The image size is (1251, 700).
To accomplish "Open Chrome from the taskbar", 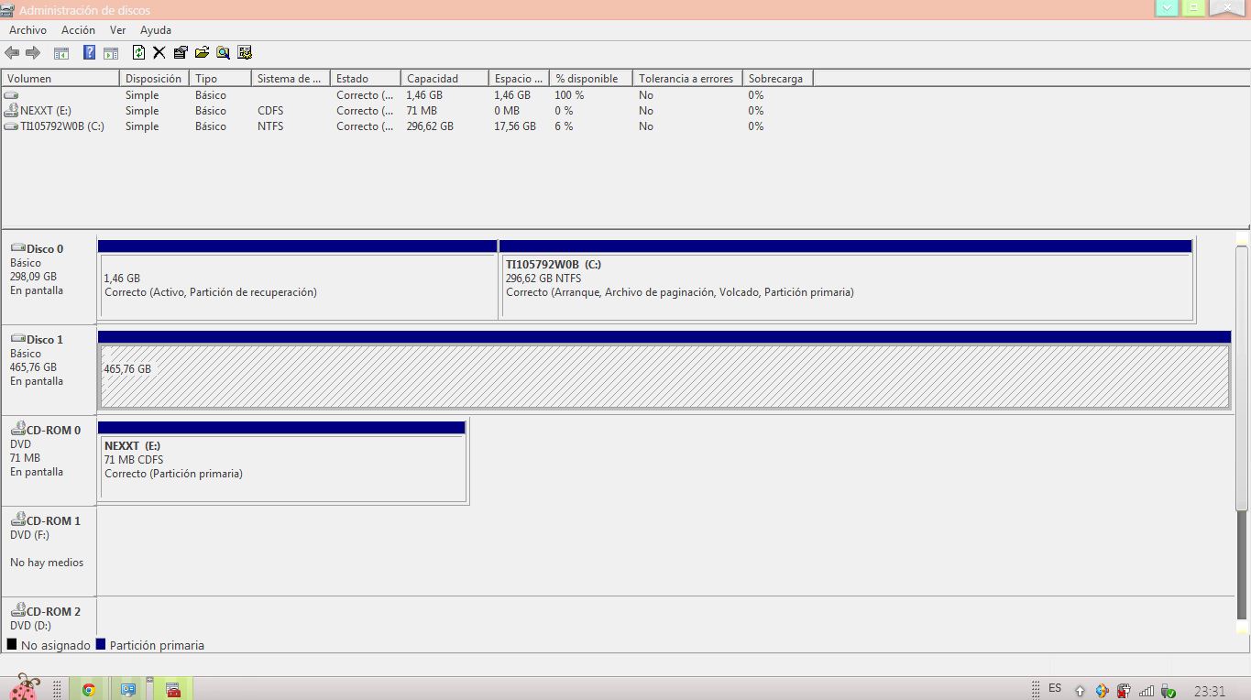I will tap(89, 689).
